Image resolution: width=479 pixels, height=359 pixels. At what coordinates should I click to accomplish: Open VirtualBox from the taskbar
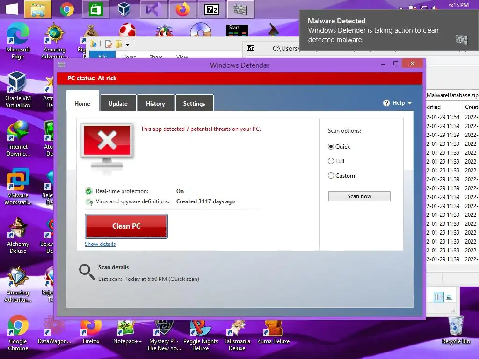click(124, 9)
